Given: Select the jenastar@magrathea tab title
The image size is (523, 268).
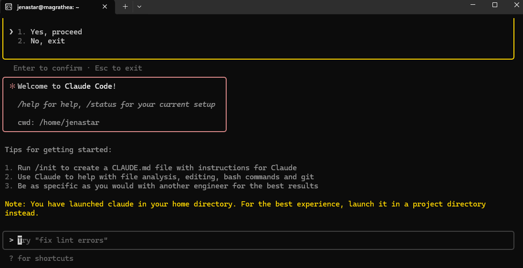Looking at the screenshot, I should coord(48,7).
